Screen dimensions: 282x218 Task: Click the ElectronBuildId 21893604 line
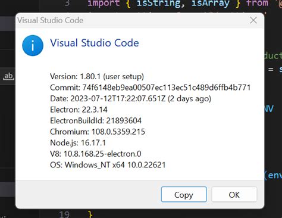(96, 120)
